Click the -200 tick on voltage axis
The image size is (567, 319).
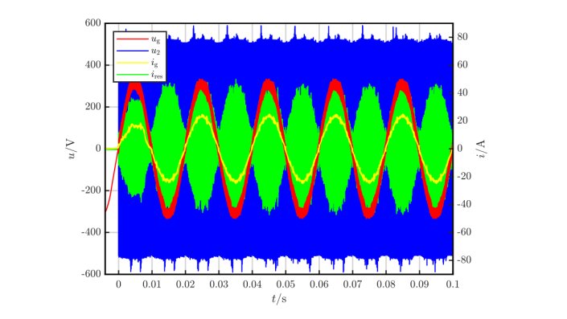point(91,190)
